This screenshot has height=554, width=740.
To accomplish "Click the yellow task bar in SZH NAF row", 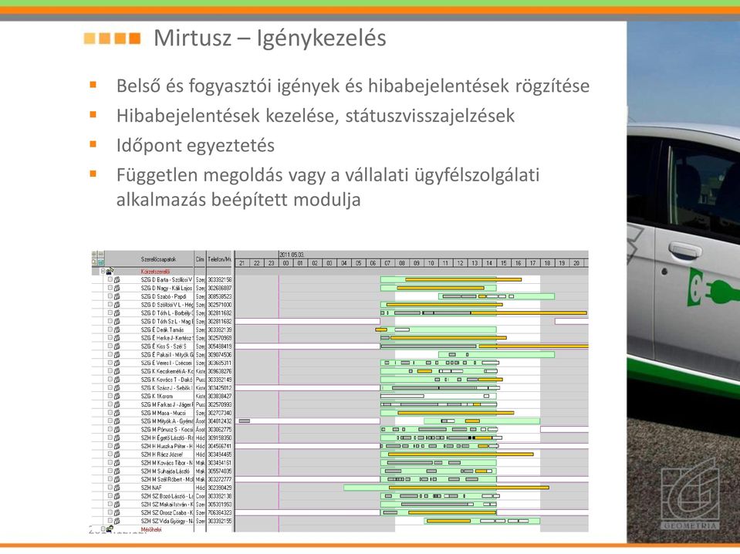I will pyautogui.click(x=468, y=488).
